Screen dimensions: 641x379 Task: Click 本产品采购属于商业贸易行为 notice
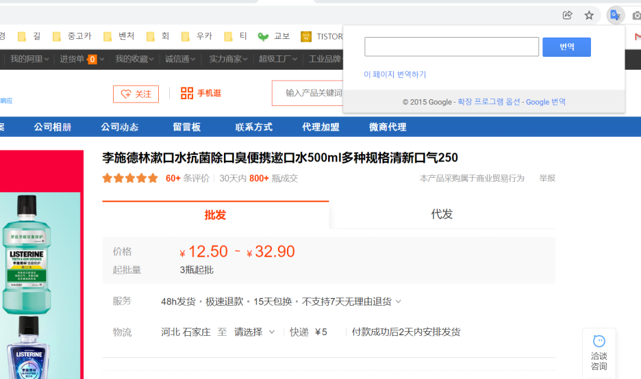click(x=472, y=178)
